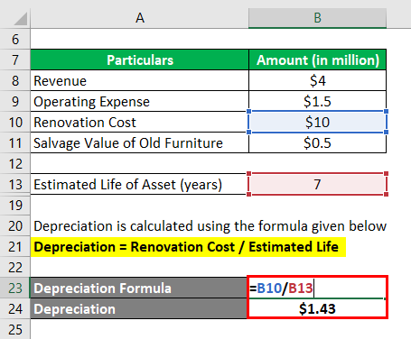Select row 11 header
The image size is (411, 339).
15,142
